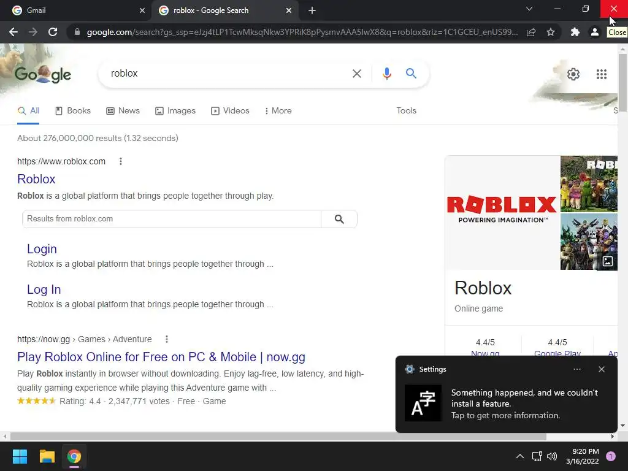Click the Results from roblox.com search field

pyautogui.click(x=172, y=219)
